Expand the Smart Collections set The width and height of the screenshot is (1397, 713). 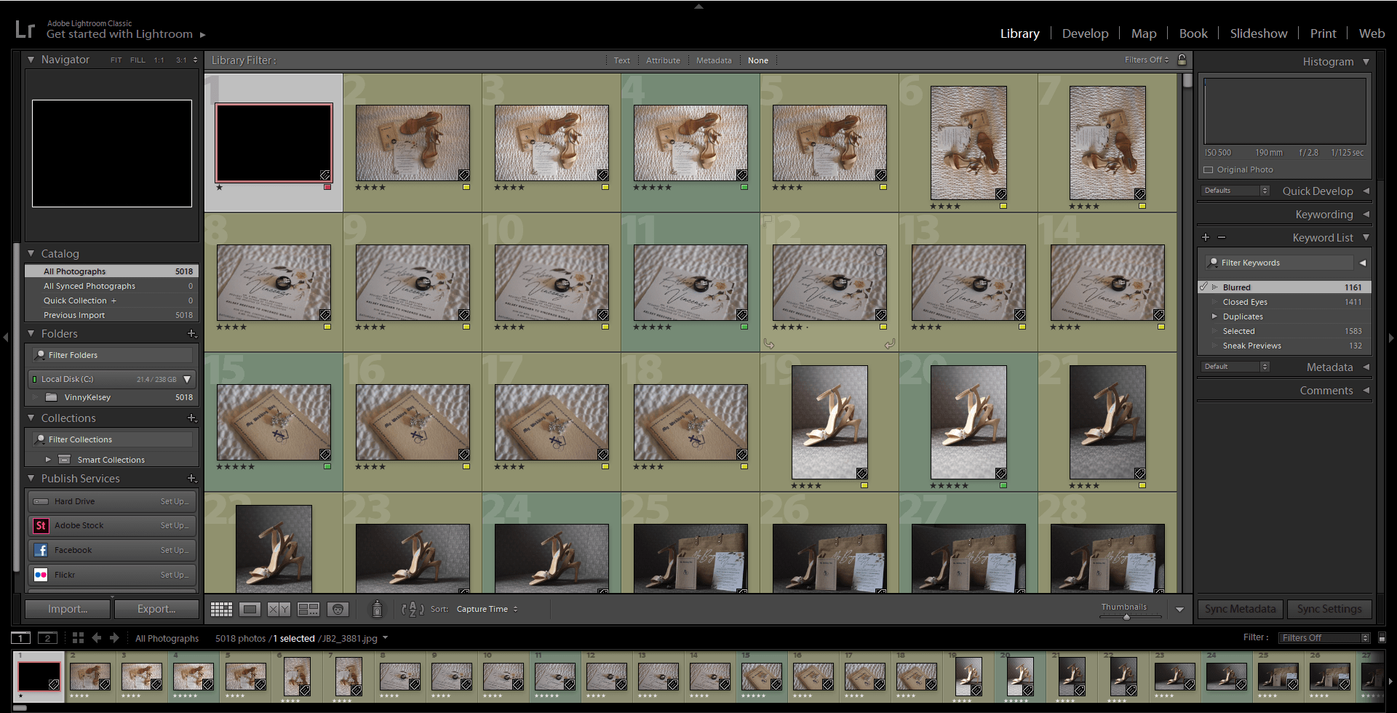(48, 460)
